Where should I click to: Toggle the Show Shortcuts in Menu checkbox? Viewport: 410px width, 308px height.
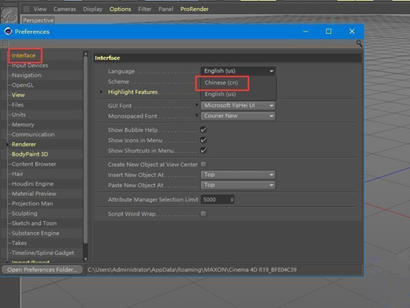click(203, 150)
